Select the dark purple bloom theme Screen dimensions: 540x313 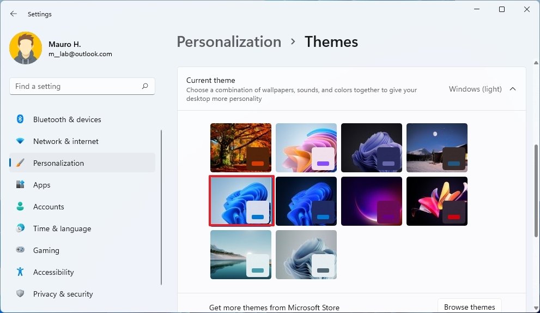(372, 148)
